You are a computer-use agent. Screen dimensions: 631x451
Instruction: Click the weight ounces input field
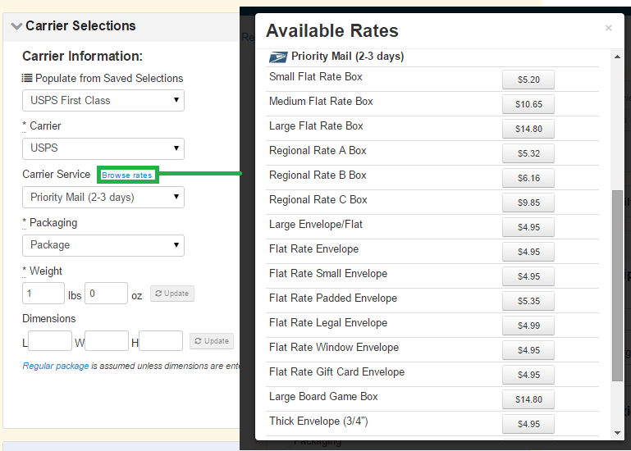coord(106,294)
